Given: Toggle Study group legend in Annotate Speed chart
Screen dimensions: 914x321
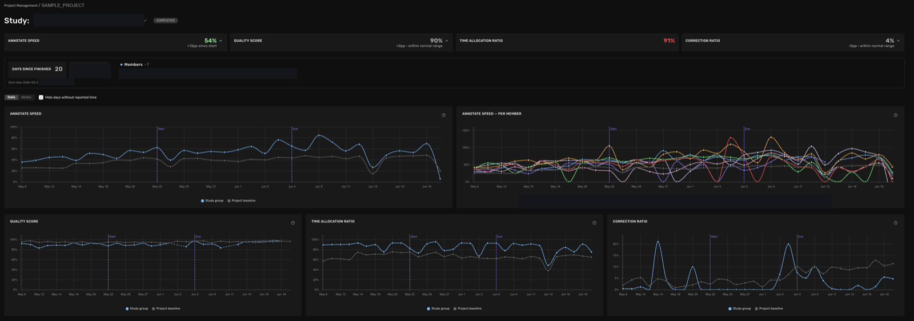Looking at the screenshot, I should click(212, 200).
